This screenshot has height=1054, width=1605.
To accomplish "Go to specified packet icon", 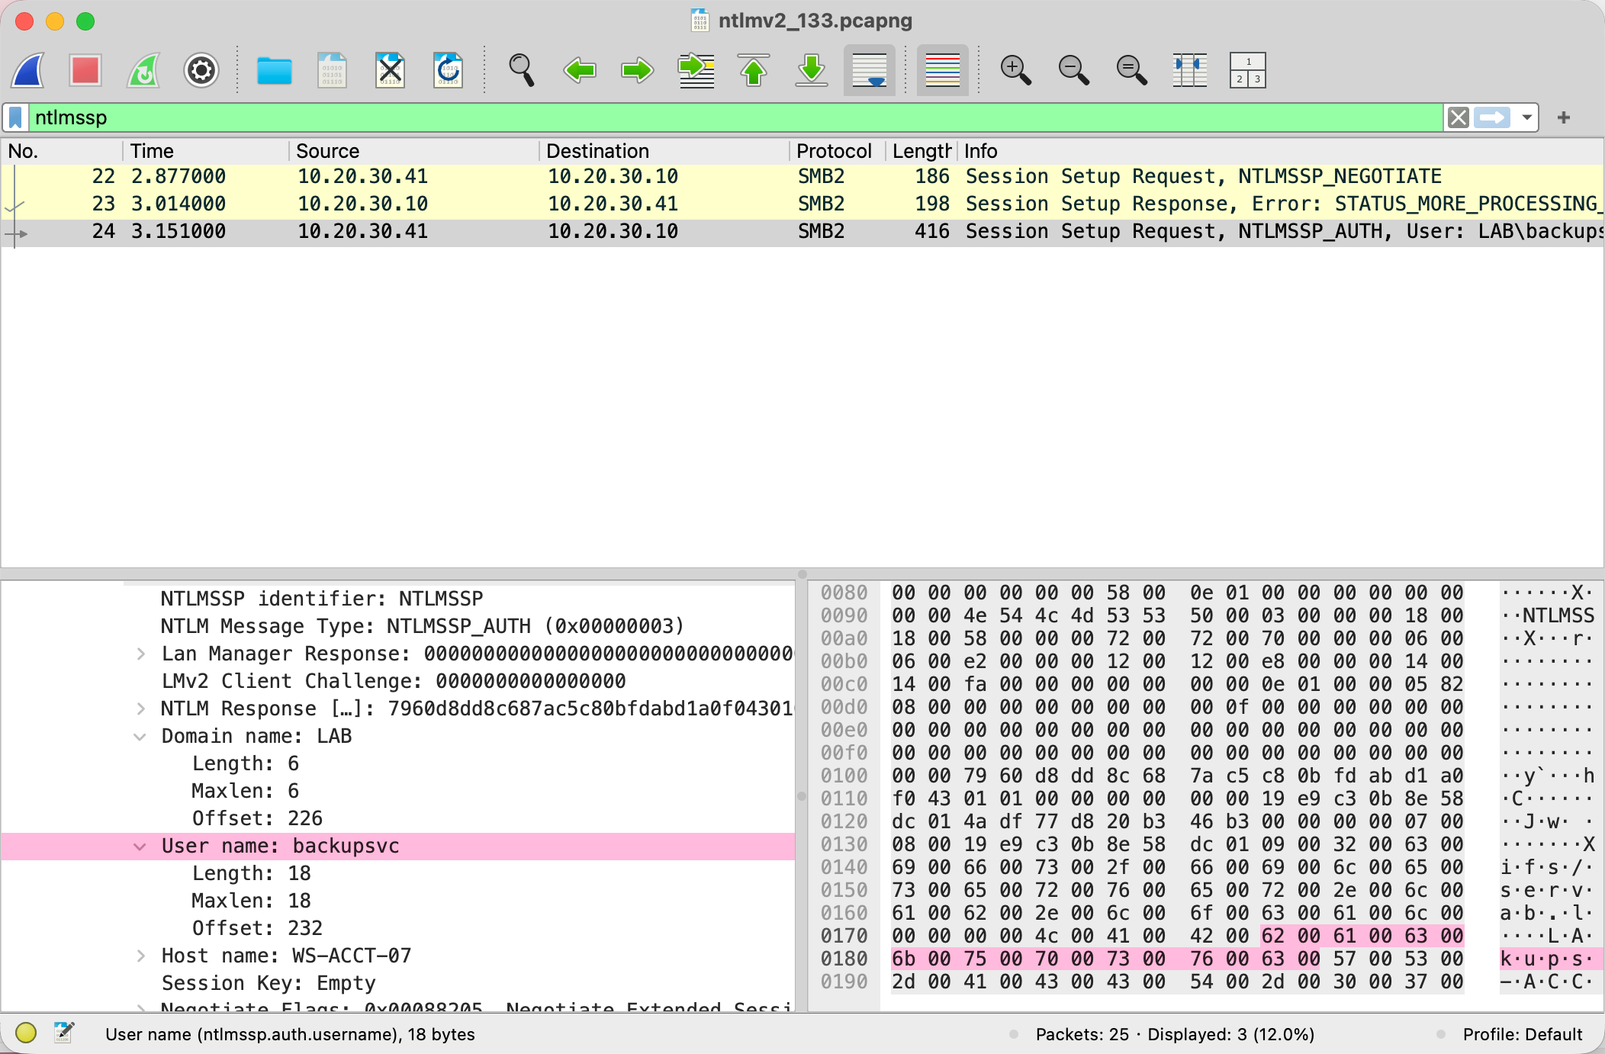I will coord(696,71).
